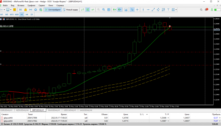
Task: Click the green LVL level icon
Action: pos(212,10)
